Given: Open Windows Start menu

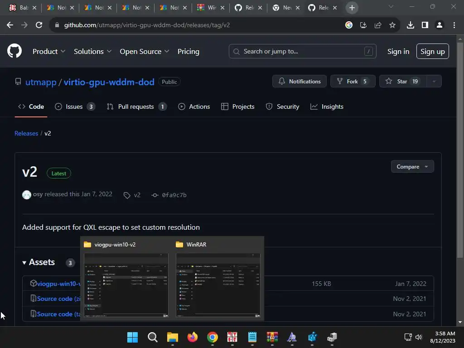Looking at the screenshot, I should 132,337.
